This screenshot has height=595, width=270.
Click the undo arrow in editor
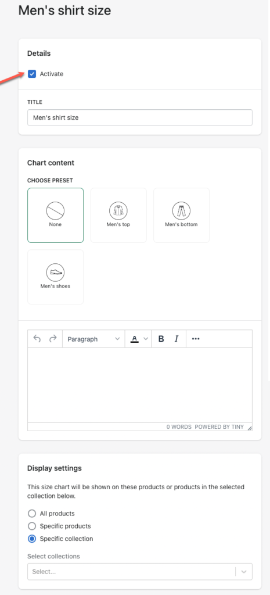[37, 339]
